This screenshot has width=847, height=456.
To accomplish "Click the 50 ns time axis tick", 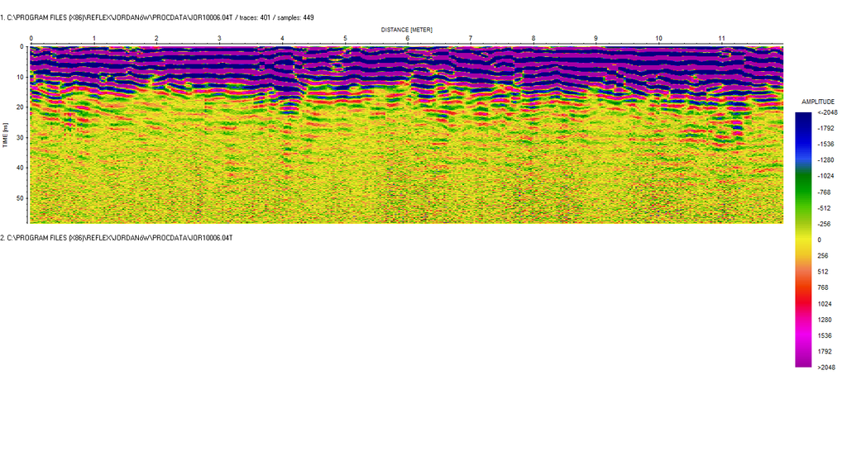I will [19, 198].
